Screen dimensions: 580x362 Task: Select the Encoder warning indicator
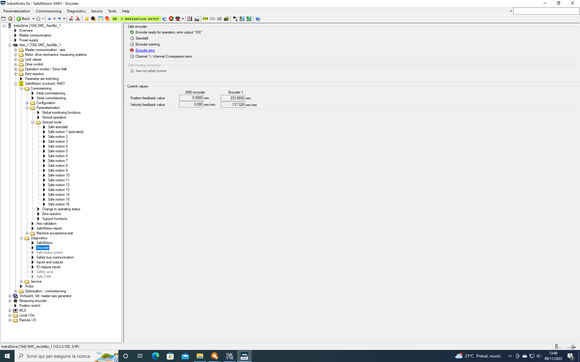(132, 44)
